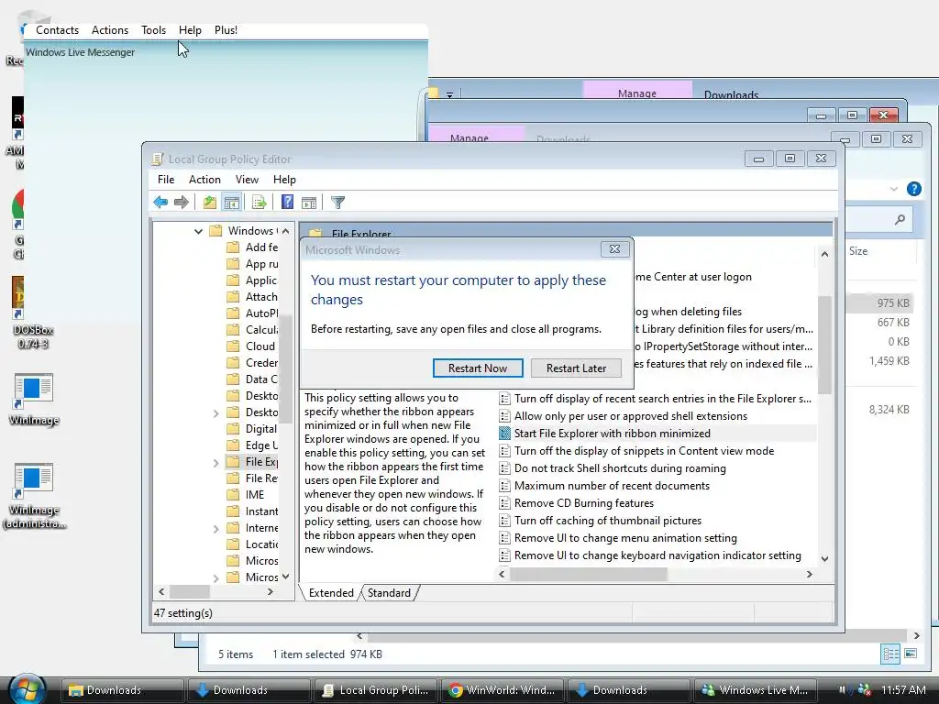Expand the last Micros folder node
Viewport: 939px width, 704px height.
pos(216,577)
